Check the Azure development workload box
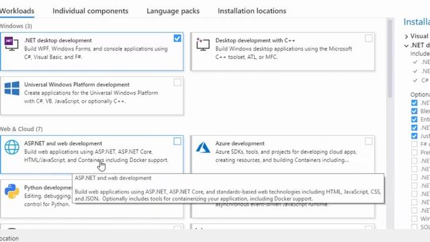This screenshot has width=430, height=242. (x=369, y=141)
